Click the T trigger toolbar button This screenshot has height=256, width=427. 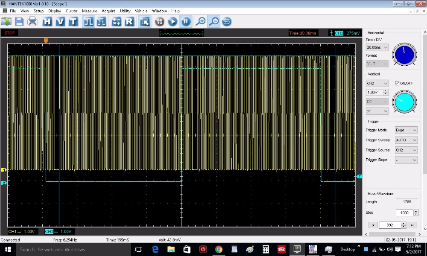pos(73,21)
